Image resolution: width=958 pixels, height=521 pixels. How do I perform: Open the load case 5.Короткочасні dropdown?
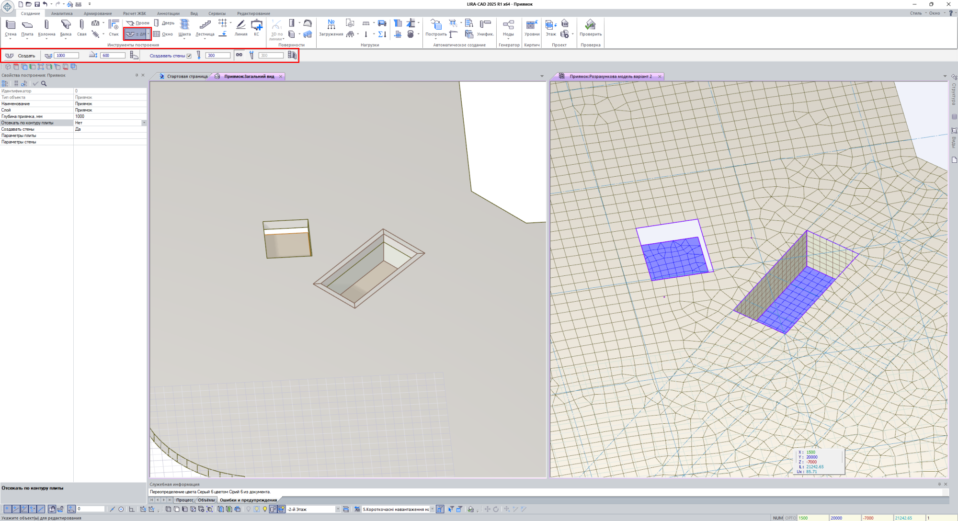(x=432, y=510)
